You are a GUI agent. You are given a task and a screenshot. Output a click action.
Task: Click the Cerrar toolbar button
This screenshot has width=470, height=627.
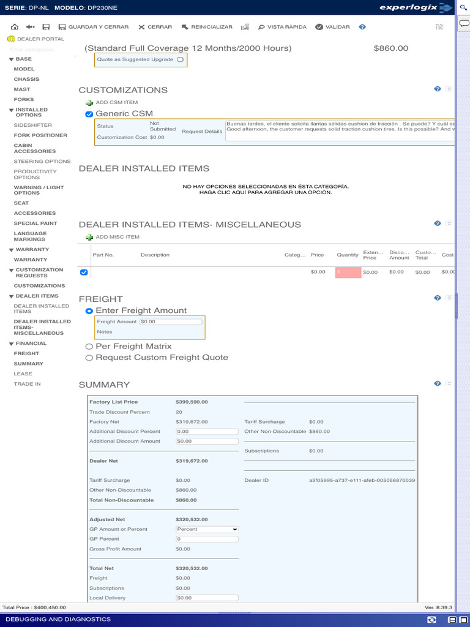pyautogui.click(x=155, y=27)
